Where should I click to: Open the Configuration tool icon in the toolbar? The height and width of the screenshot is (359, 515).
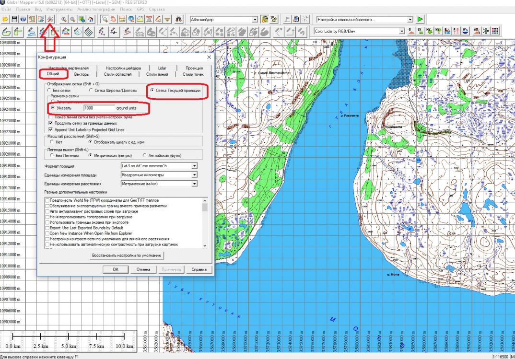(x=50, y=20)
